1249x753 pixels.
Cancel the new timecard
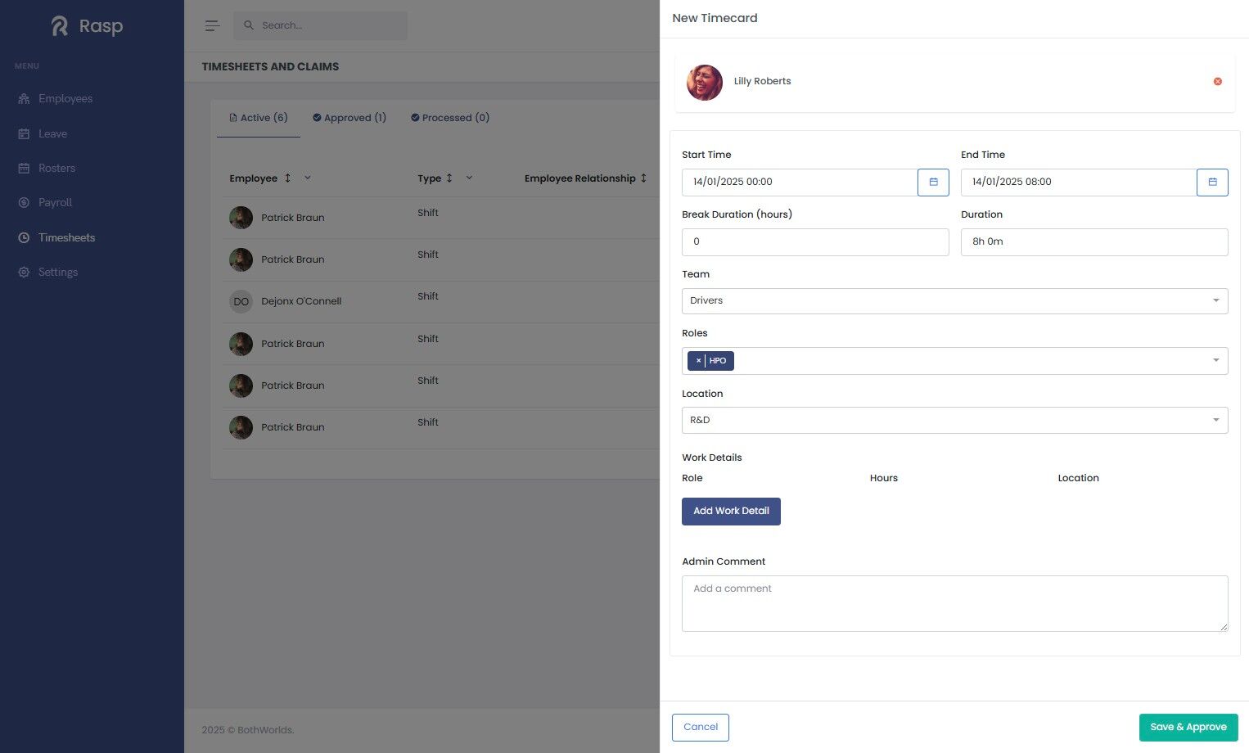(701, 727)
